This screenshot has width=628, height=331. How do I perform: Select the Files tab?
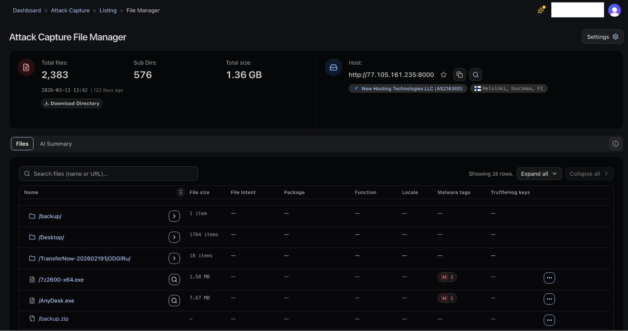click(22, 144)
